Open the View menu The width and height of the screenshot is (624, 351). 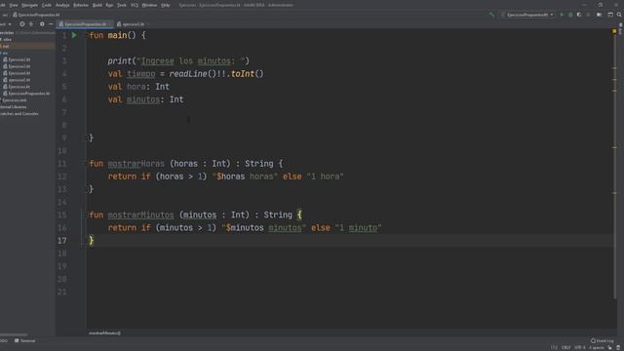(14, 5)
